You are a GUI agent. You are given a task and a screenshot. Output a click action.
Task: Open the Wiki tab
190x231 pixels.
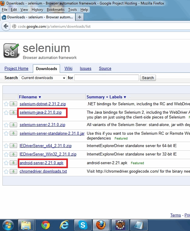point(68,68)
